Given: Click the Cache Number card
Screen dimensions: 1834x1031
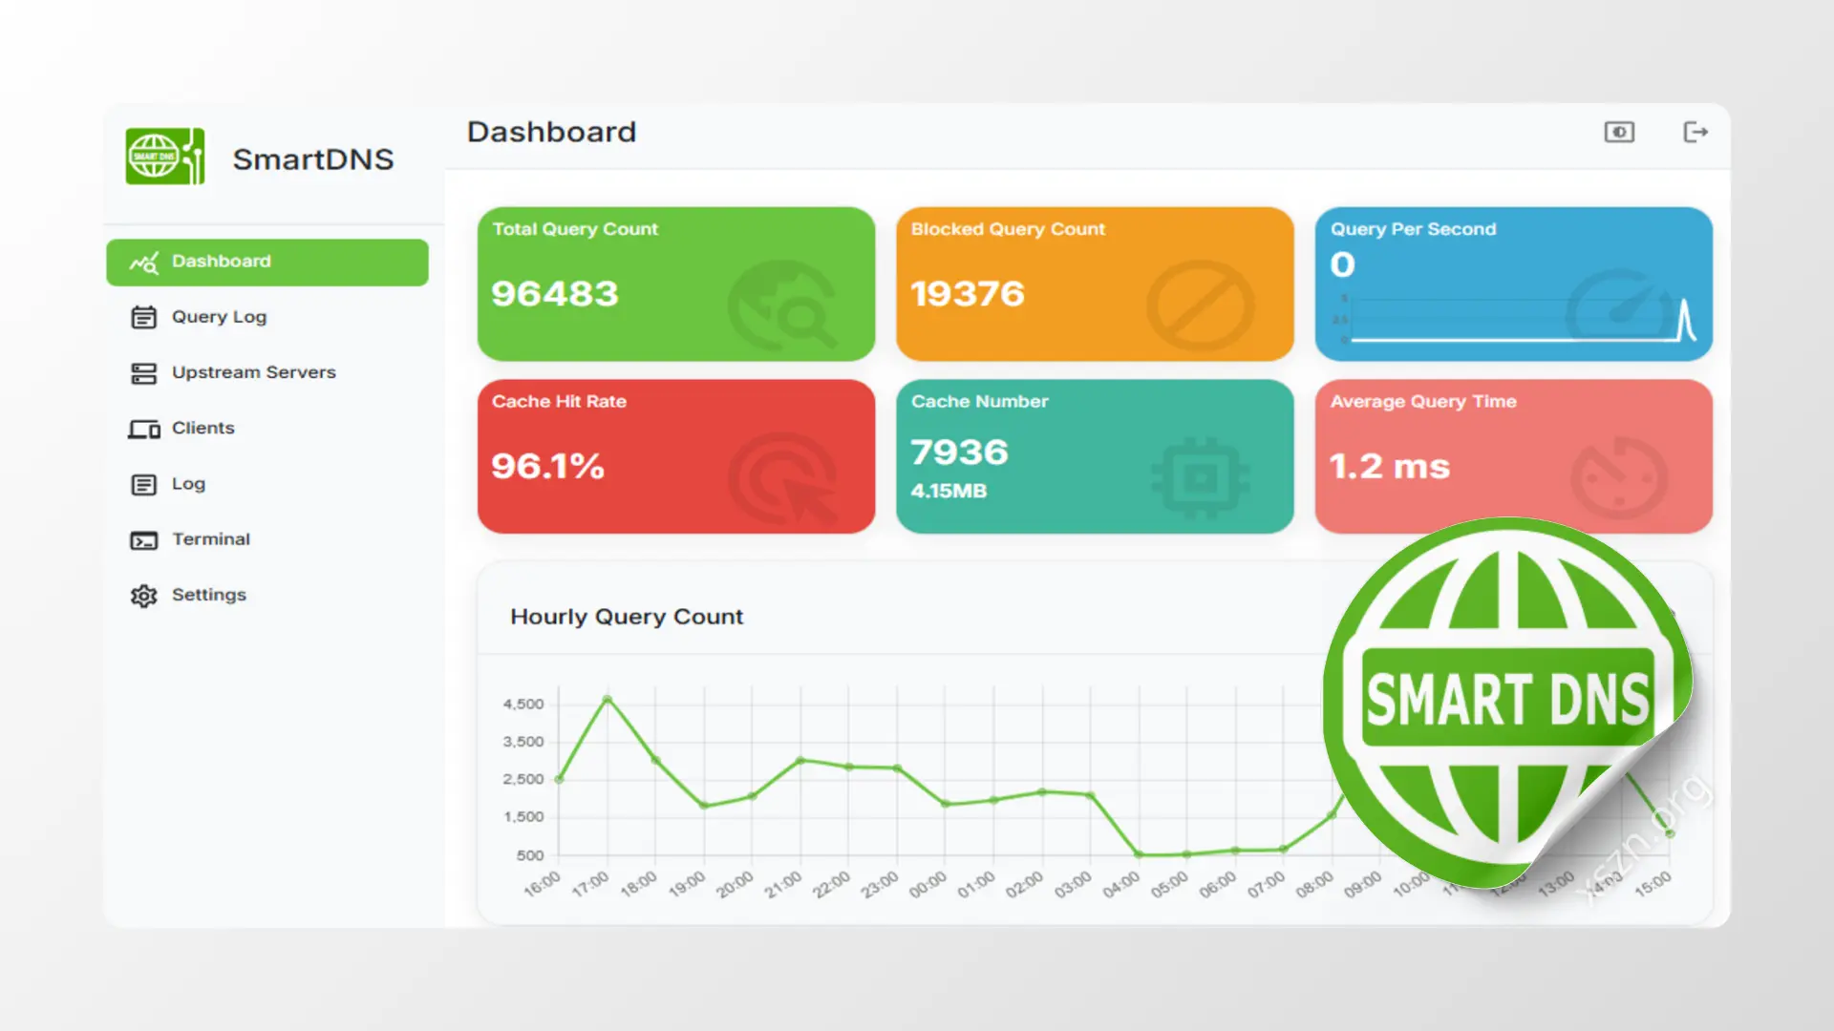Looking at the screenshot, I should [1095, 456].
